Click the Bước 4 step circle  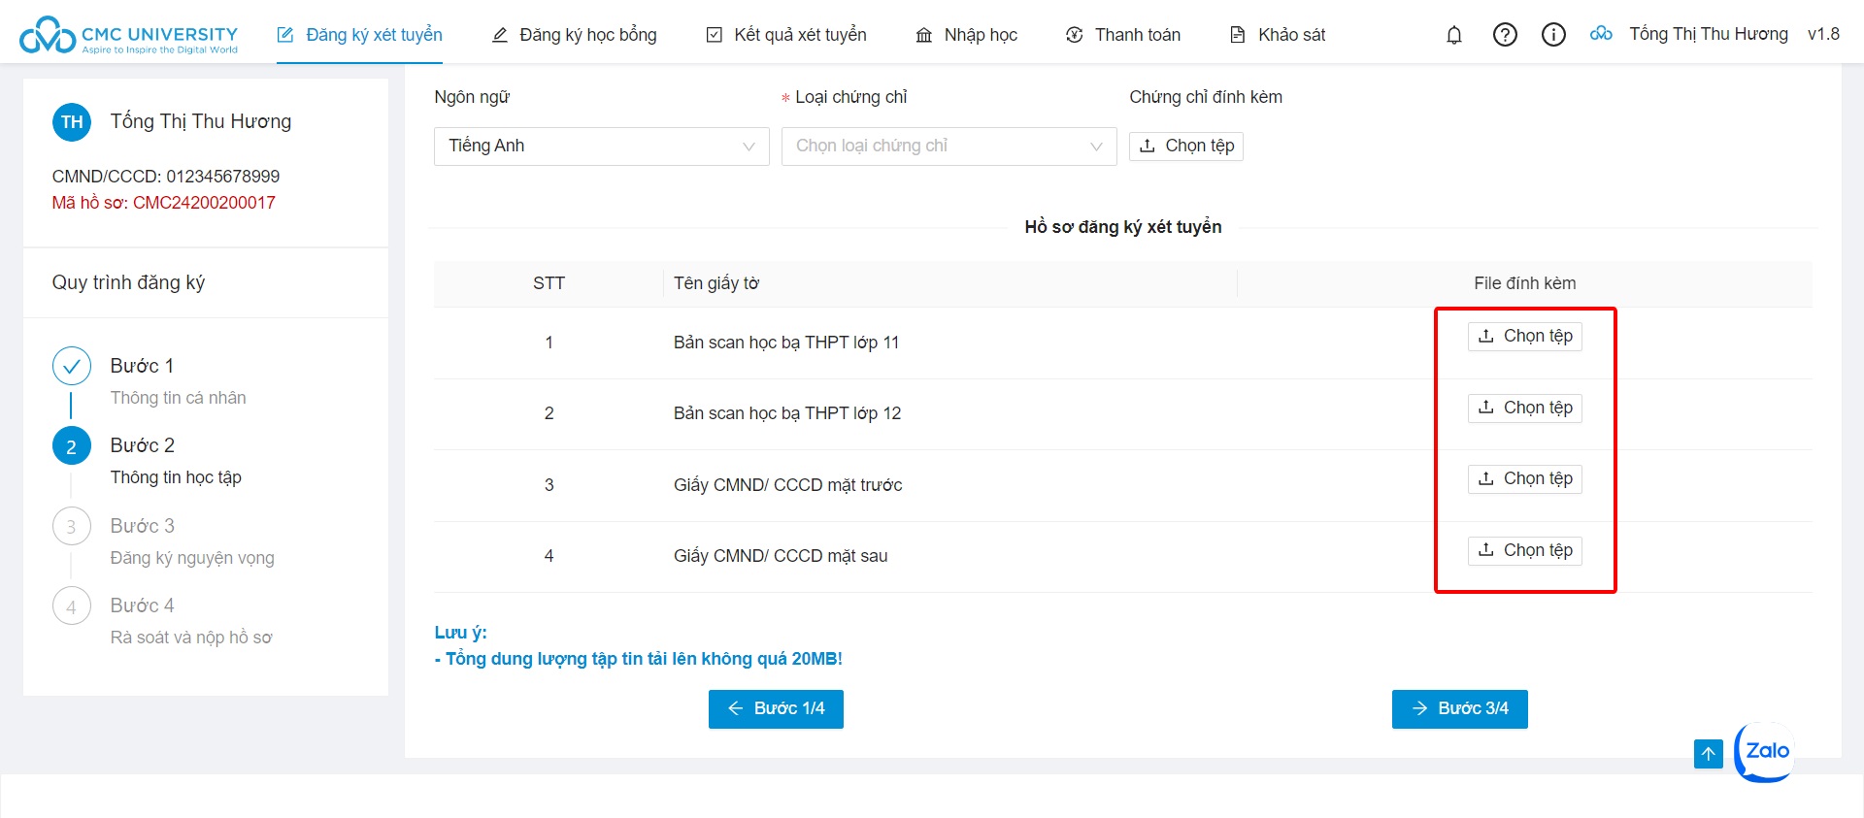(x=72, y=606)
